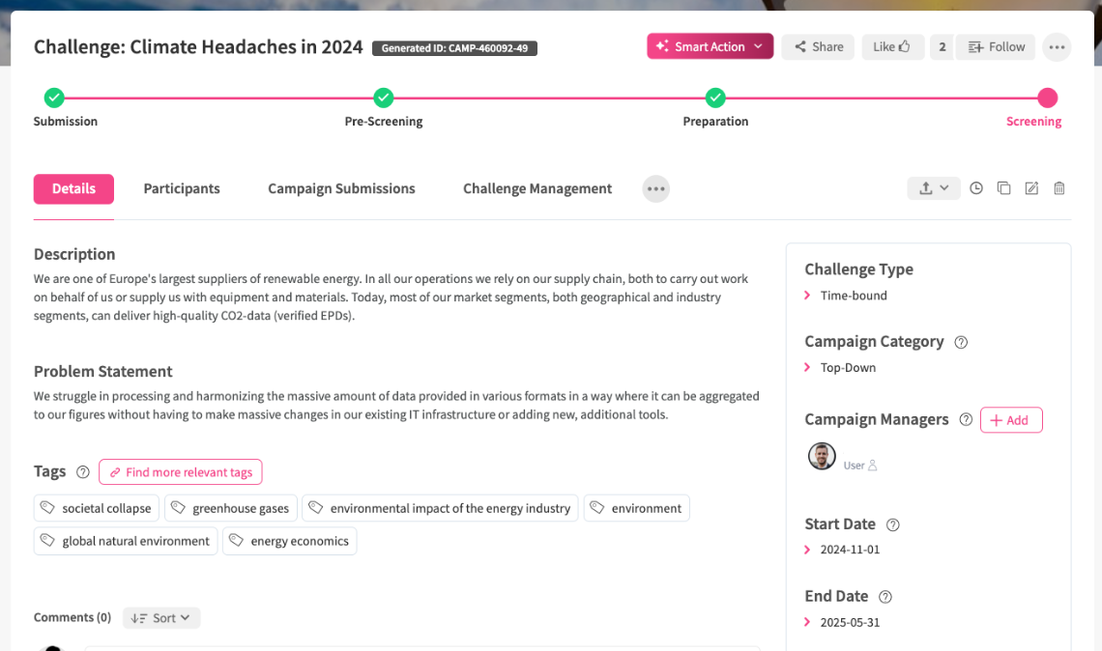Click help icon next to End Date
This screenshot has width=1102, height=651.
click(885, 597)
